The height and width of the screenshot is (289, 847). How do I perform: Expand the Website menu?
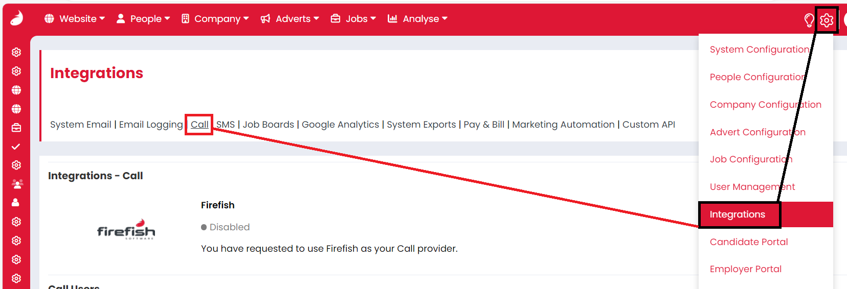coord(75,19)
